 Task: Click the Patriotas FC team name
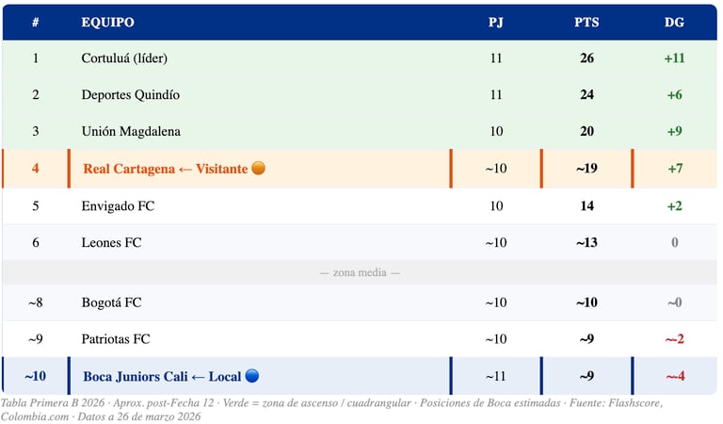(x=116, y=338)
